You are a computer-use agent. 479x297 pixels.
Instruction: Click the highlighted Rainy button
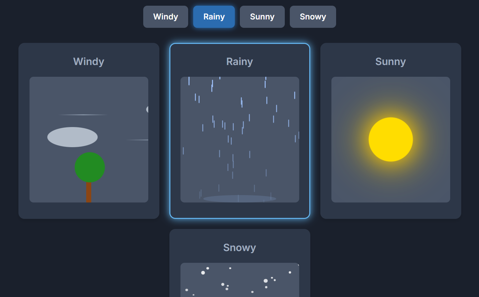pyautogui.click(x=214, y=17)
